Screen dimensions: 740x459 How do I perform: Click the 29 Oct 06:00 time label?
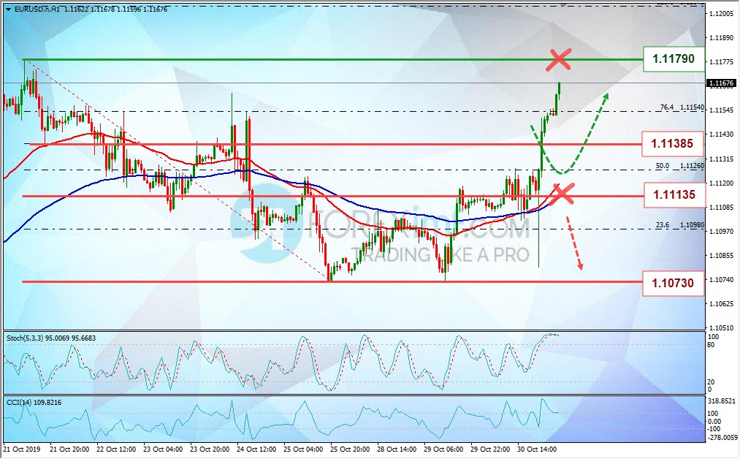(443, 449)
